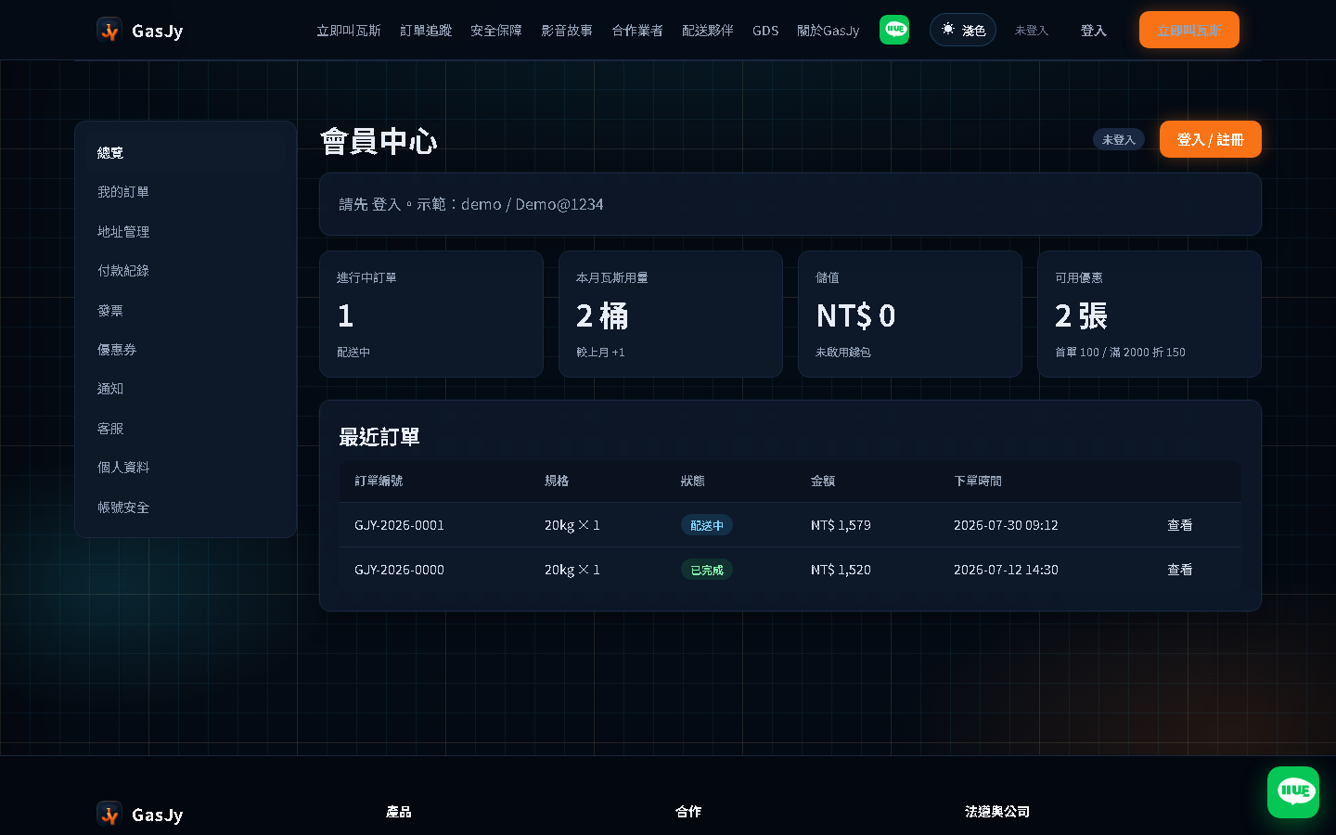The width and height of the screenshot is (1336, 835).
Task: Open 優惠券 sidebar item
Action: [186, 350]
